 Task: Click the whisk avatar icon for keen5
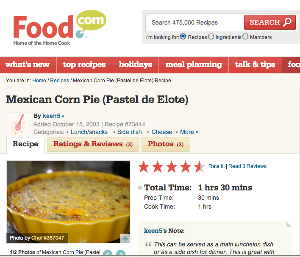(18, 123)
